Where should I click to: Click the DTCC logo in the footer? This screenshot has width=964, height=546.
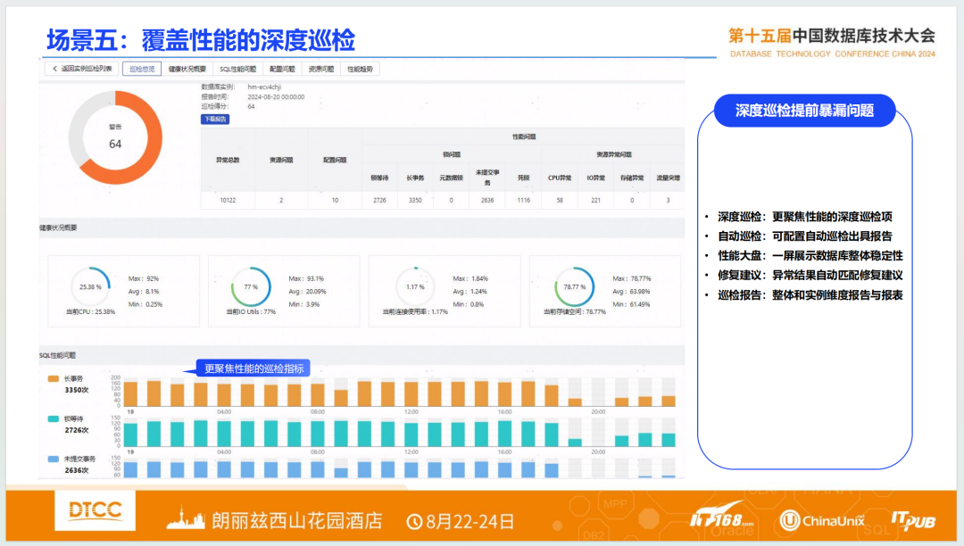click(x=96, y=510)
